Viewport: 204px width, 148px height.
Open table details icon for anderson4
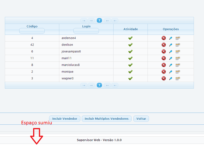click(x=178, y=38)
